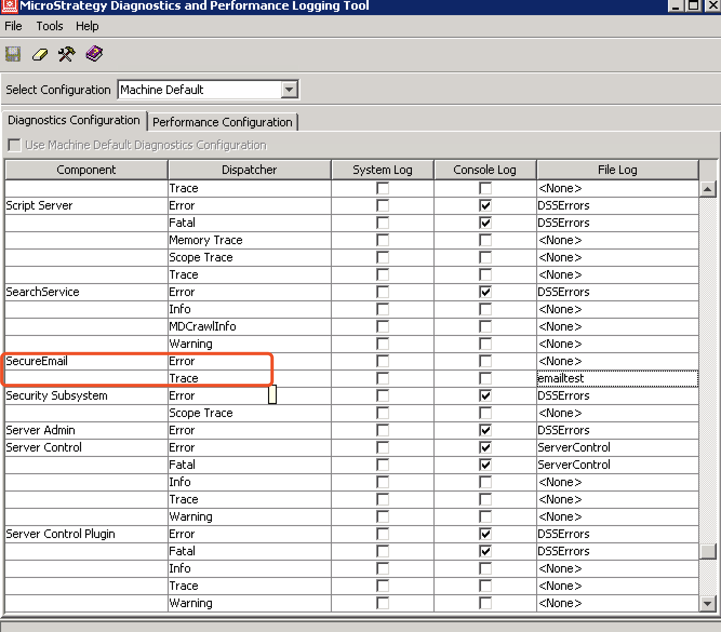Select the Memory Trace dispatcher cell
This screenshot has height=632, width=721.
click(249, 240)
